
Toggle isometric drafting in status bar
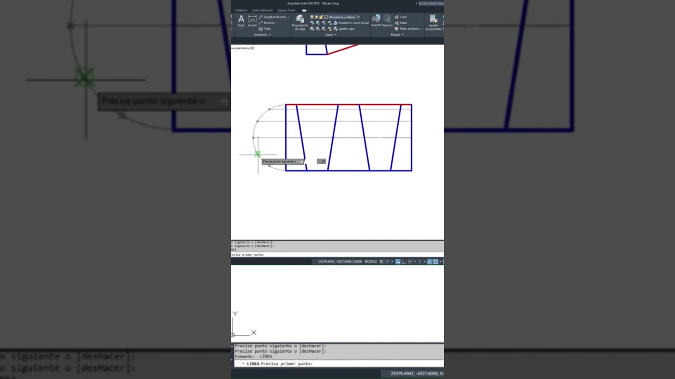[x=420, y=261]
